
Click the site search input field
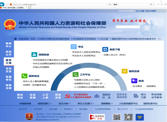(128, 27)
